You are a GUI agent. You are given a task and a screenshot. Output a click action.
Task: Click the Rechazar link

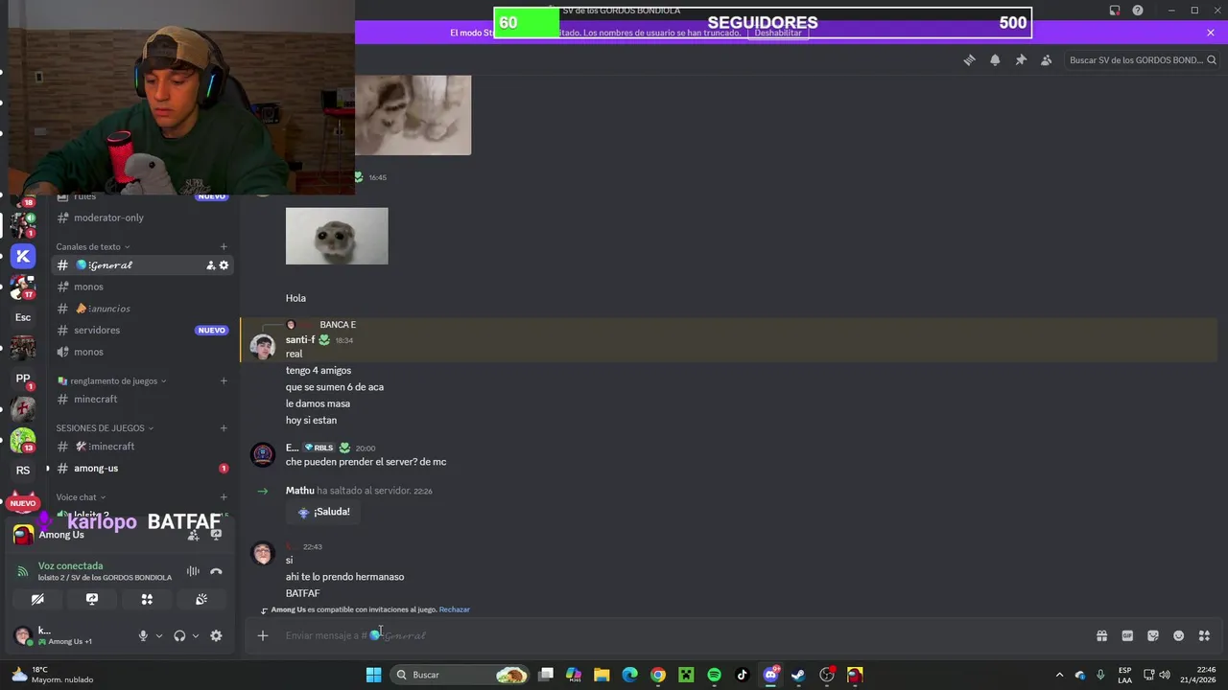click(x=455, y=609)
